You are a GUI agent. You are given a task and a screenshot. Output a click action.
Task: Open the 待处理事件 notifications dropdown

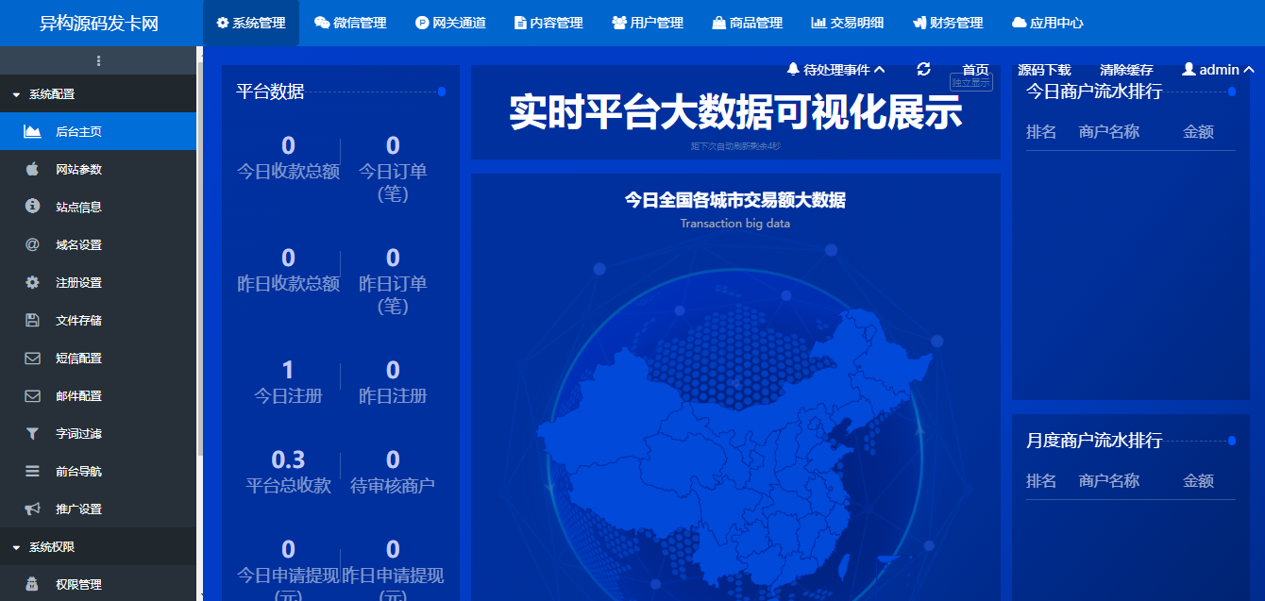pos(835,70)
